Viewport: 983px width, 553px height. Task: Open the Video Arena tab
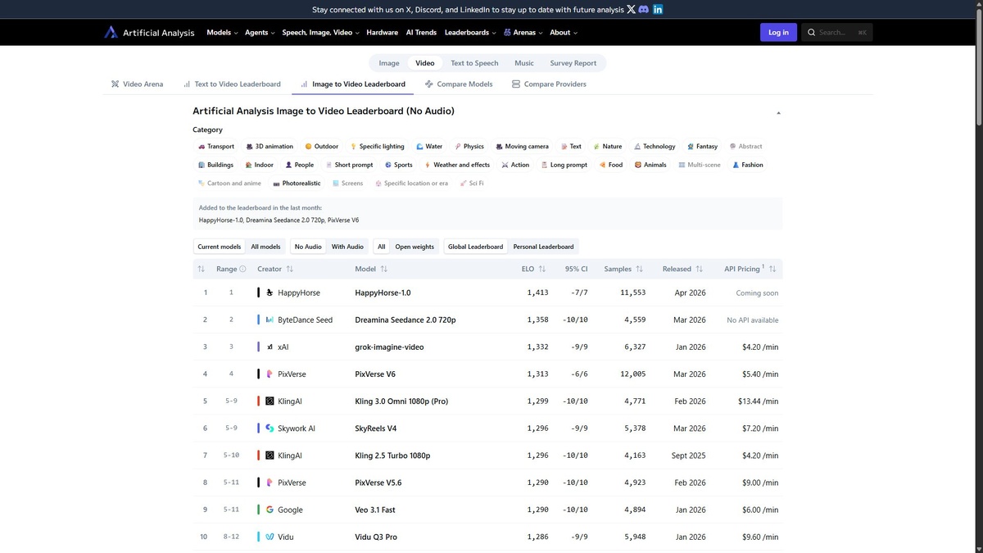(x=138, y=84)
